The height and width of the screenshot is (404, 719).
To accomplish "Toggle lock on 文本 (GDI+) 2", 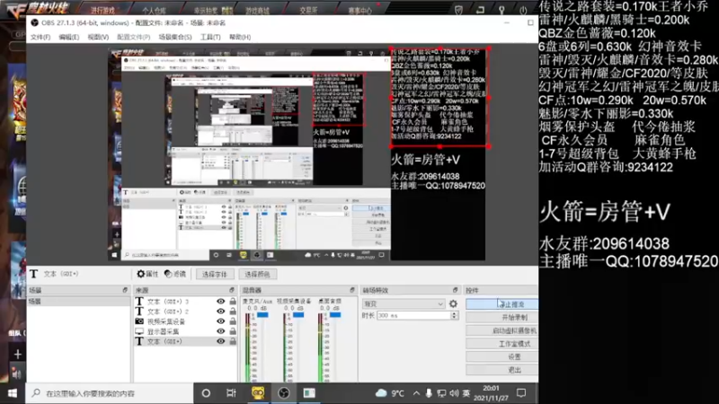I will 233,312.
